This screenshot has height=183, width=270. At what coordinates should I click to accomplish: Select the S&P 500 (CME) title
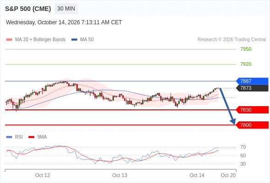tap(28, 9)
